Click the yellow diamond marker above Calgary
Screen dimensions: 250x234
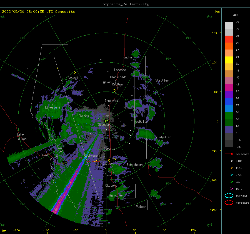click(x=110, y=160)
